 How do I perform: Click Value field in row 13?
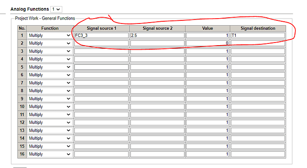click(x=207, y=130)
